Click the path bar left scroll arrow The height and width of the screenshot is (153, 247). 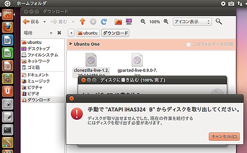71,33
